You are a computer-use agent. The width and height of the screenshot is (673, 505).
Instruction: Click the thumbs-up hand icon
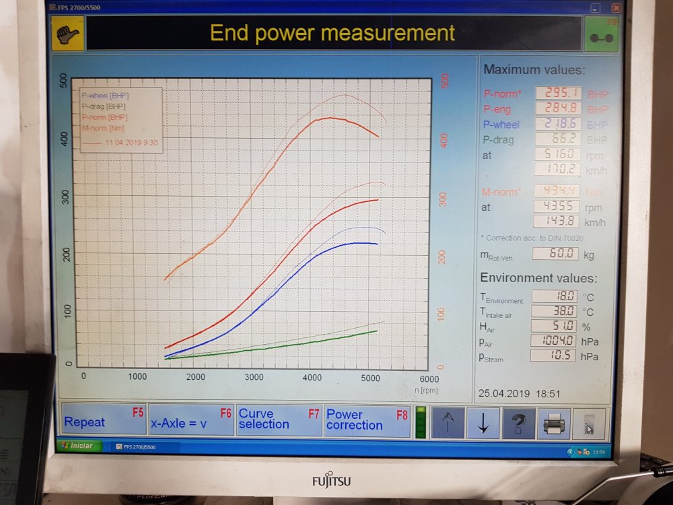[67, 34]
